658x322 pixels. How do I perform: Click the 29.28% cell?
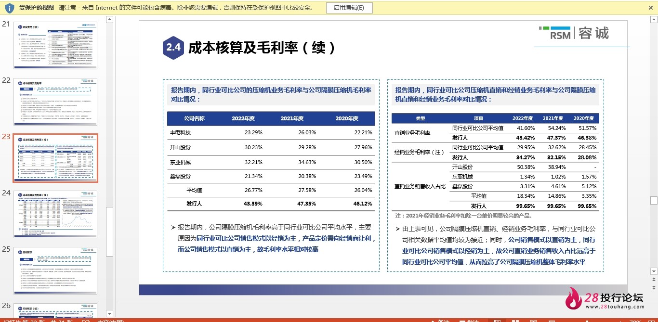pyautogui.click(x=307, y=147)
